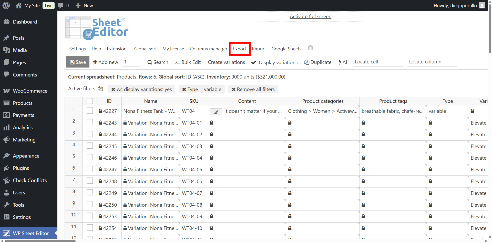Open the New content menu in admin bar

[84, 5]
